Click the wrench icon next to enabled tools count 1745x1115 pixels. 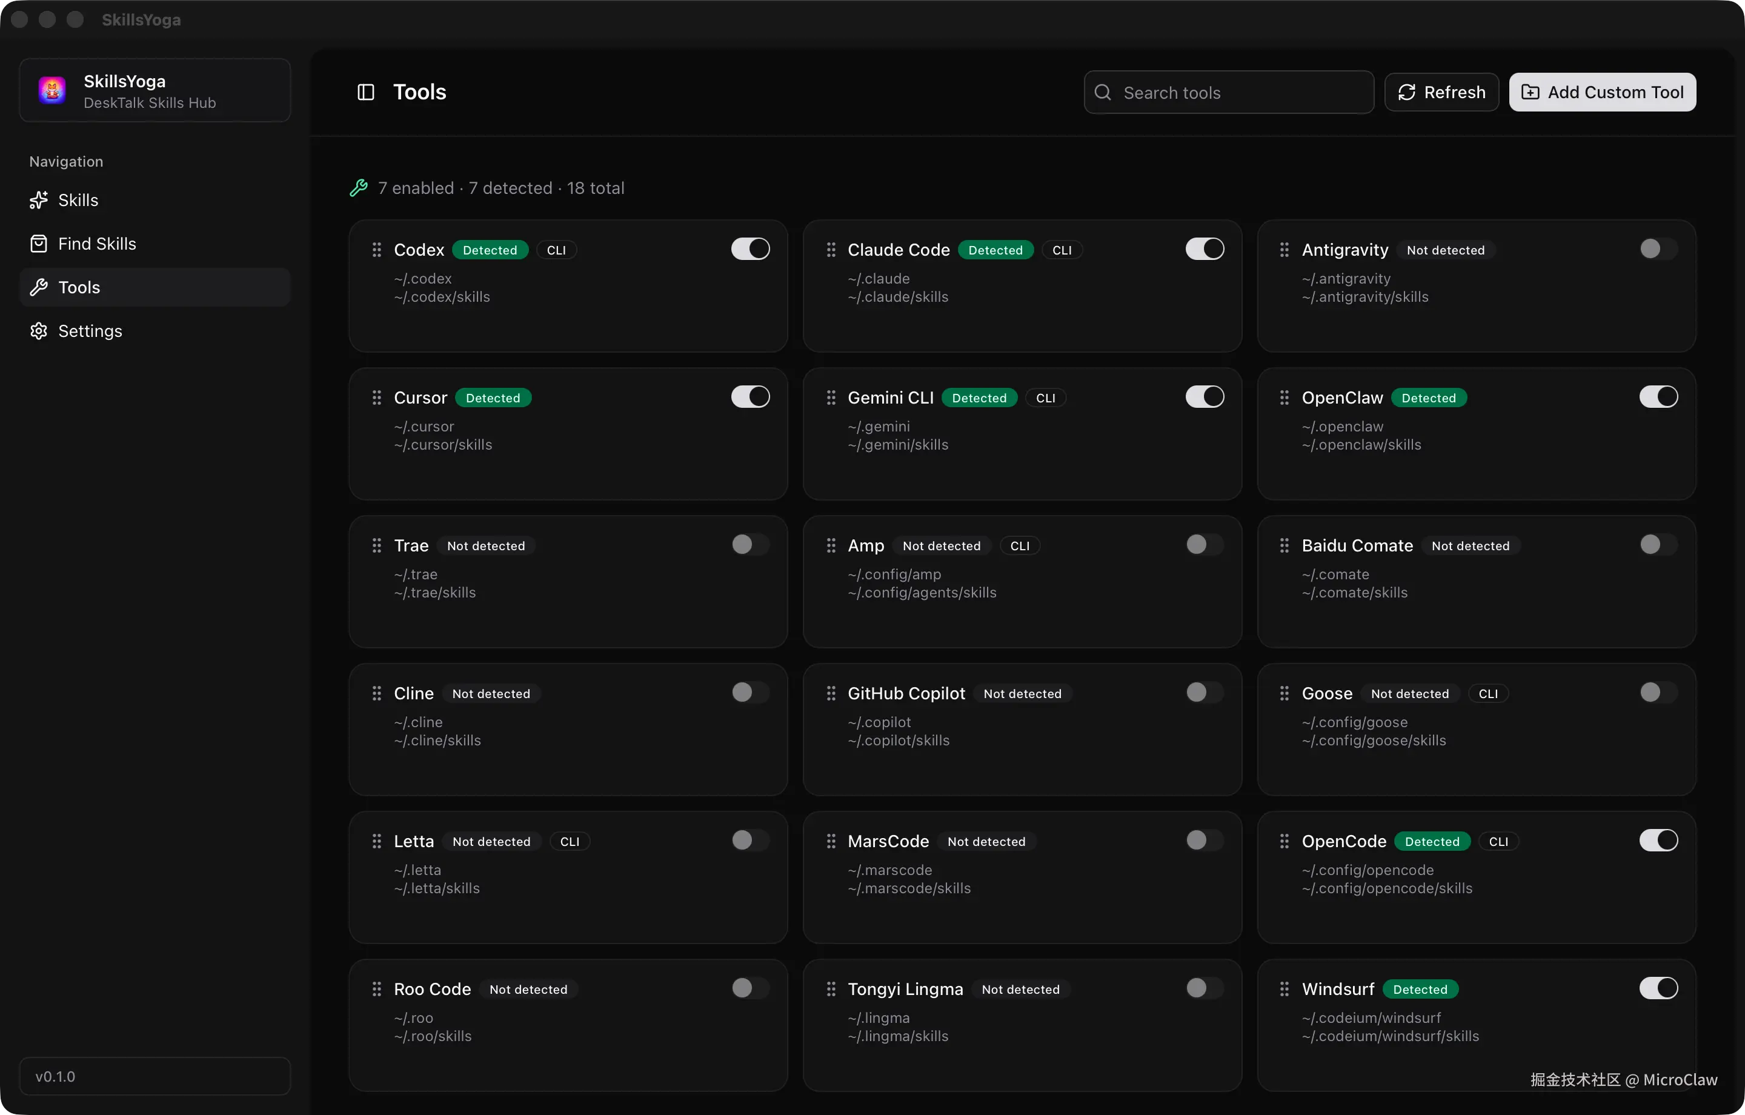click(358, 188)
